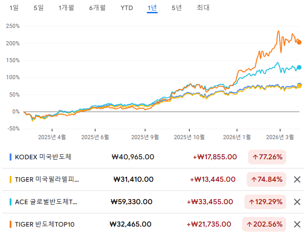Remove ACE 글로벌반도체T from comparison
The height and width of the screenshot is (233, 304).
(x=297, y=202)
